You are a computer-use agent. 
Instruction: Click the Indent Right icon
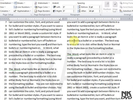[x=54, y=11]
